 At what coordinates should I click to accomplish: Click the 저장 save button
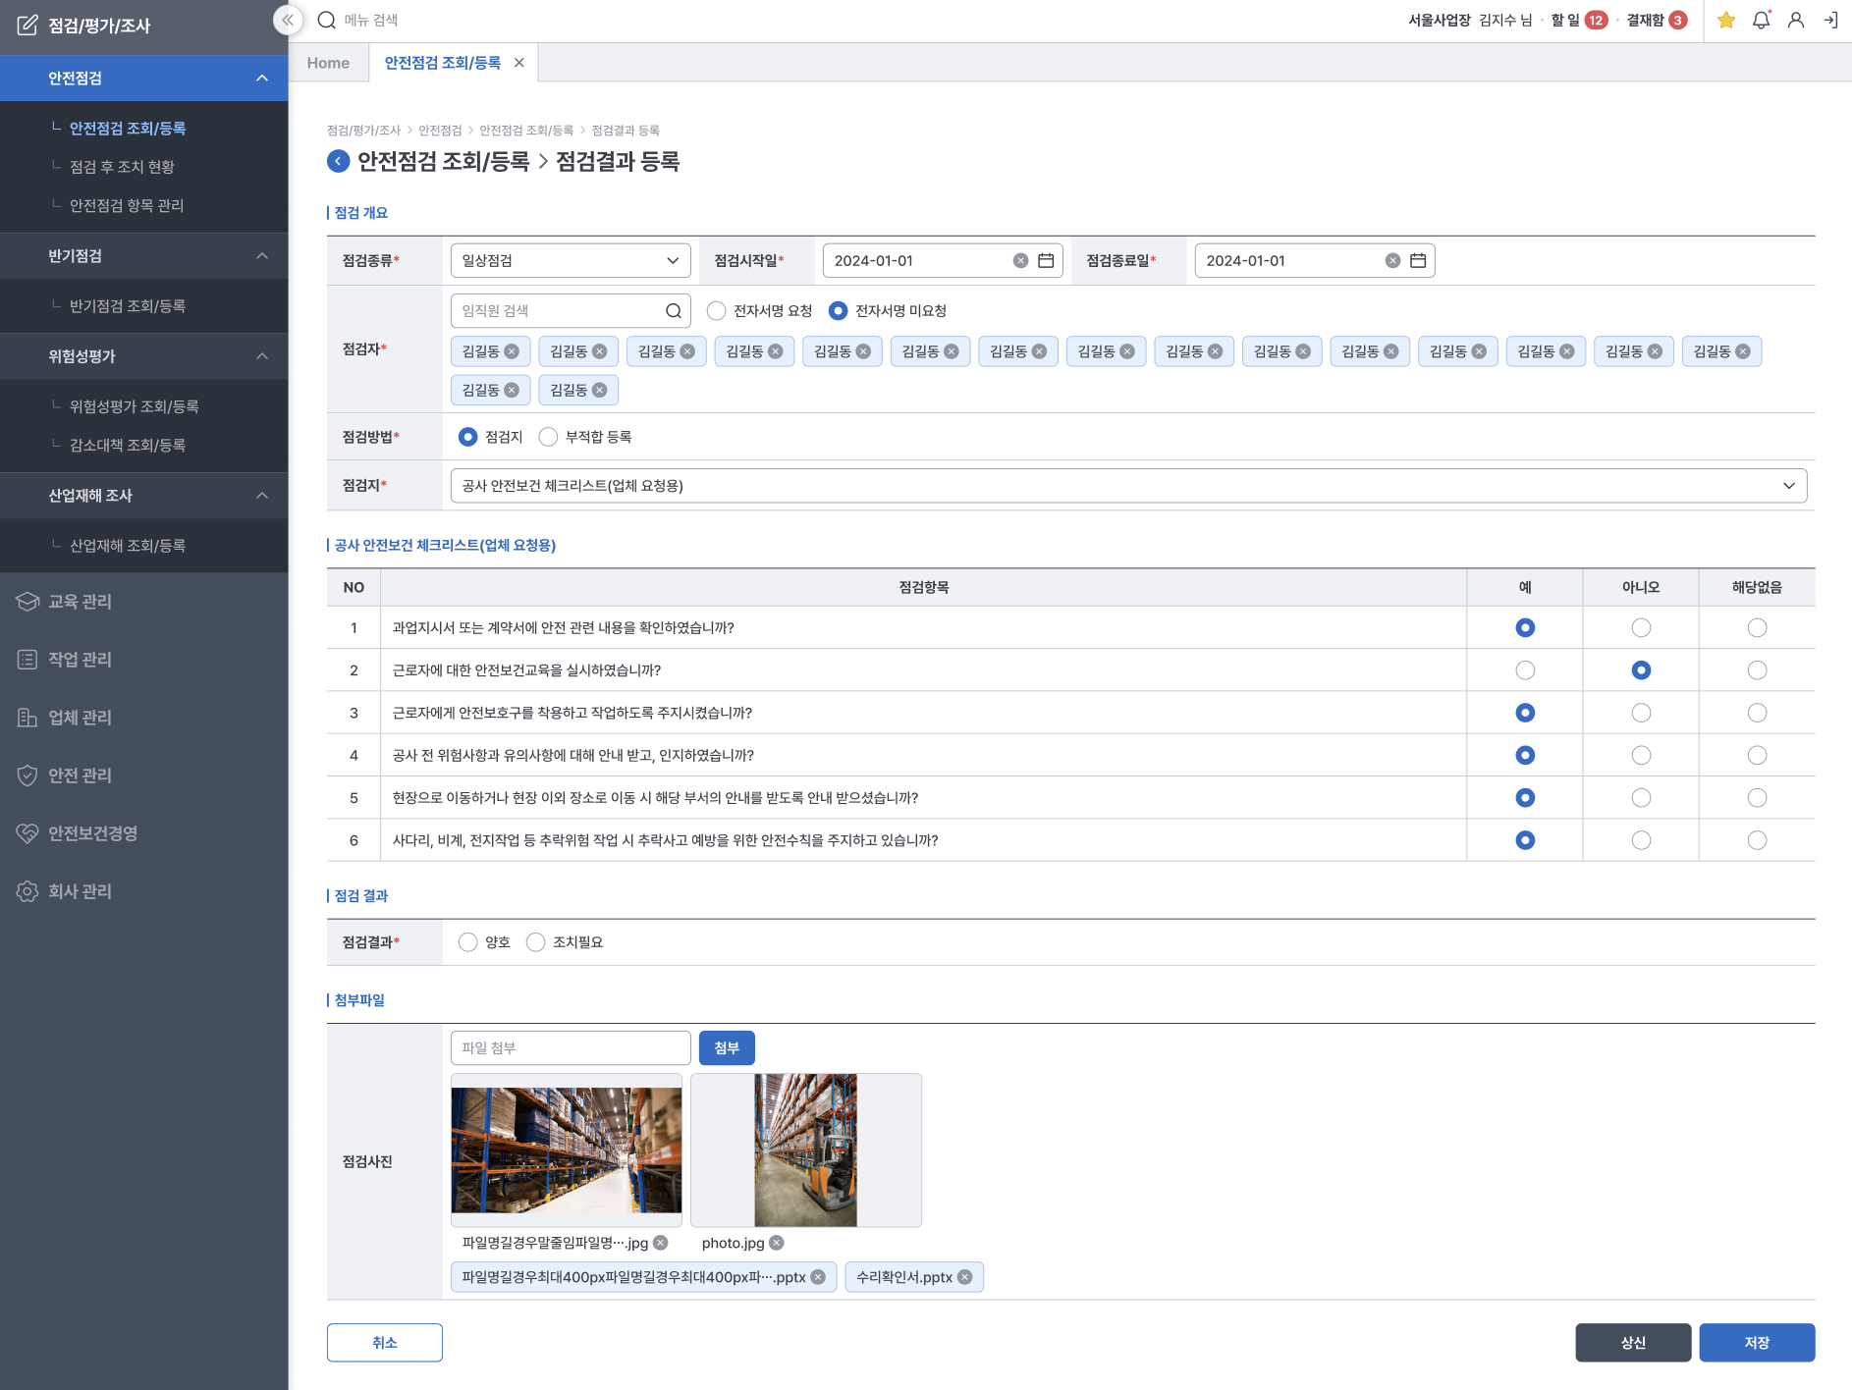pyautogui.click(x=1757, y=1343)
